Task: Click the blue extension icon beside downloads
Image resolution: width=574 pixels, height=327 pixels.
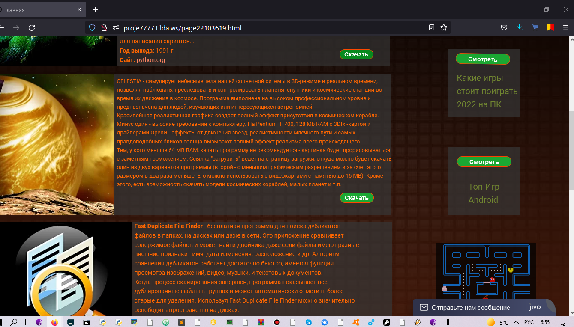Action: [x=535, y=27]
